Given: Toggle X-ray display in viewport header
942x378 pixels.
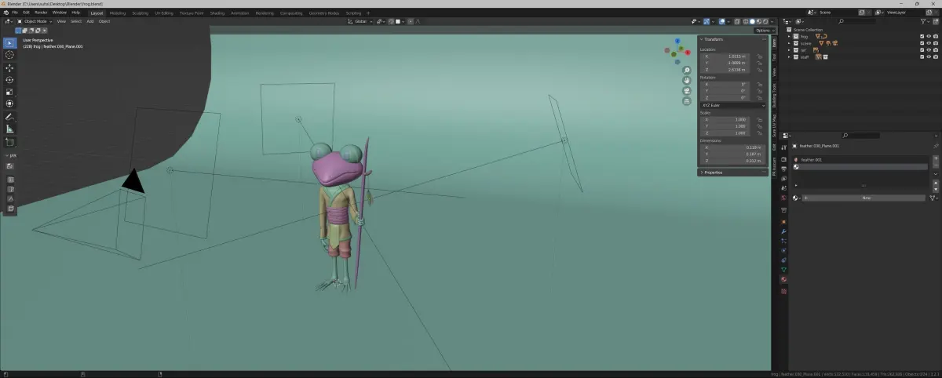Looking at the screenshot, I should click(x=736, y=21).
